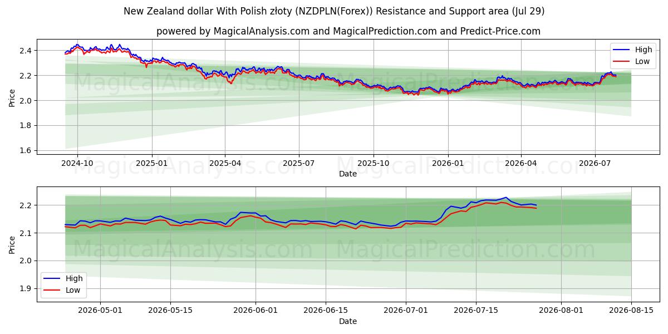The width and height of the screenshot is (668, 334).
Task: Click the '2024-10' date tick label
Action: [x=77, y=164]
